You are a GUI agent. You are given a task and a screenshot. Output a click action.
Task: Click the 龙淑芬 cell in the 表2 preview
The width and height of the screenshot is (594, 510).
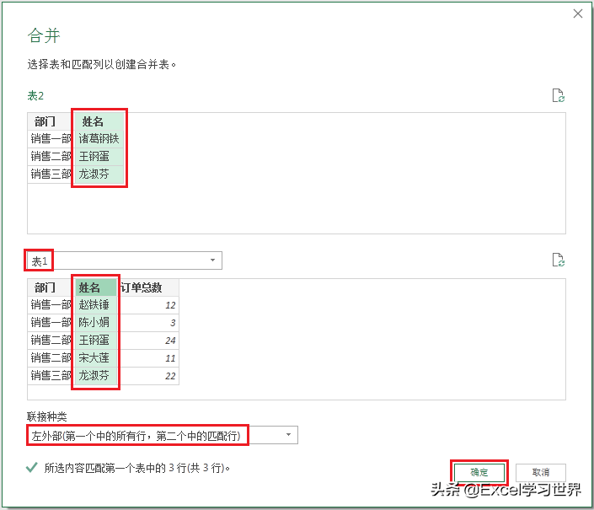(x=99, y=174)
